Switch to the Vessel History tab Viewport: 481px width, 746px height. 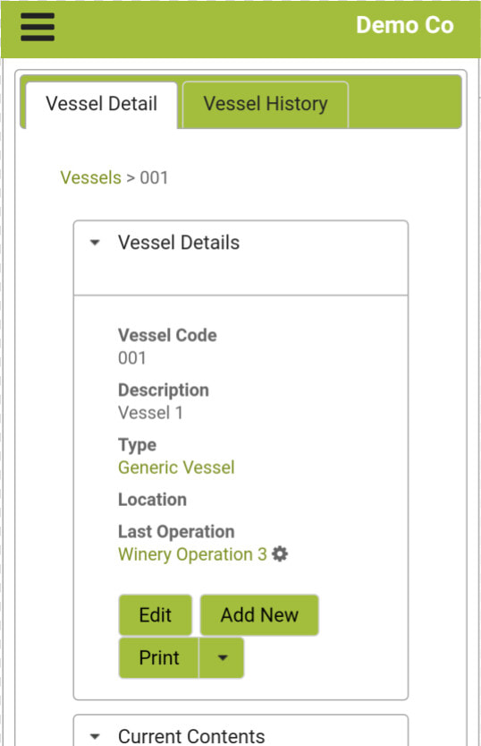tap(266, 104)
